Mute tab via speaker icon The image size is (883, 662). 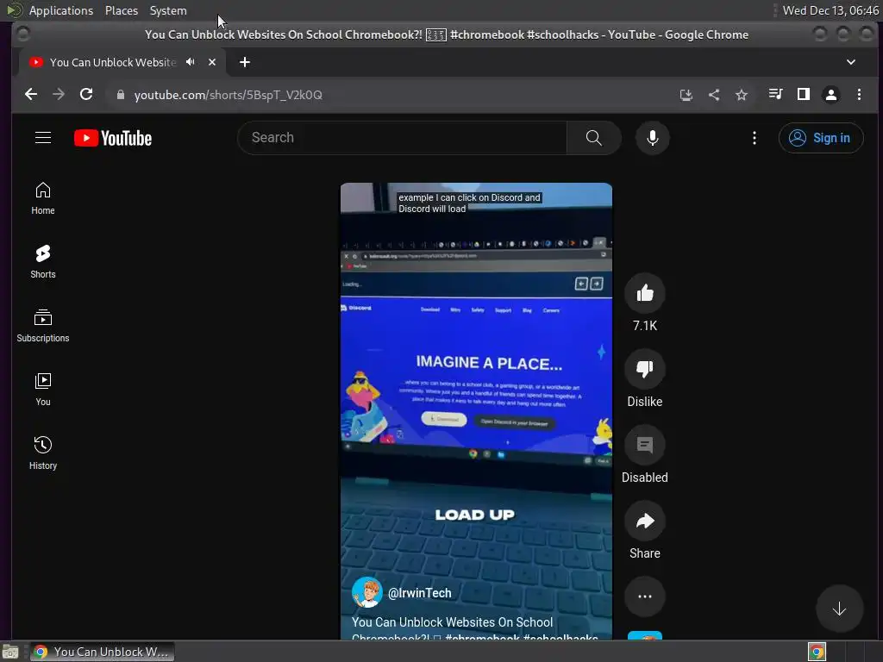tap(191, 62)
